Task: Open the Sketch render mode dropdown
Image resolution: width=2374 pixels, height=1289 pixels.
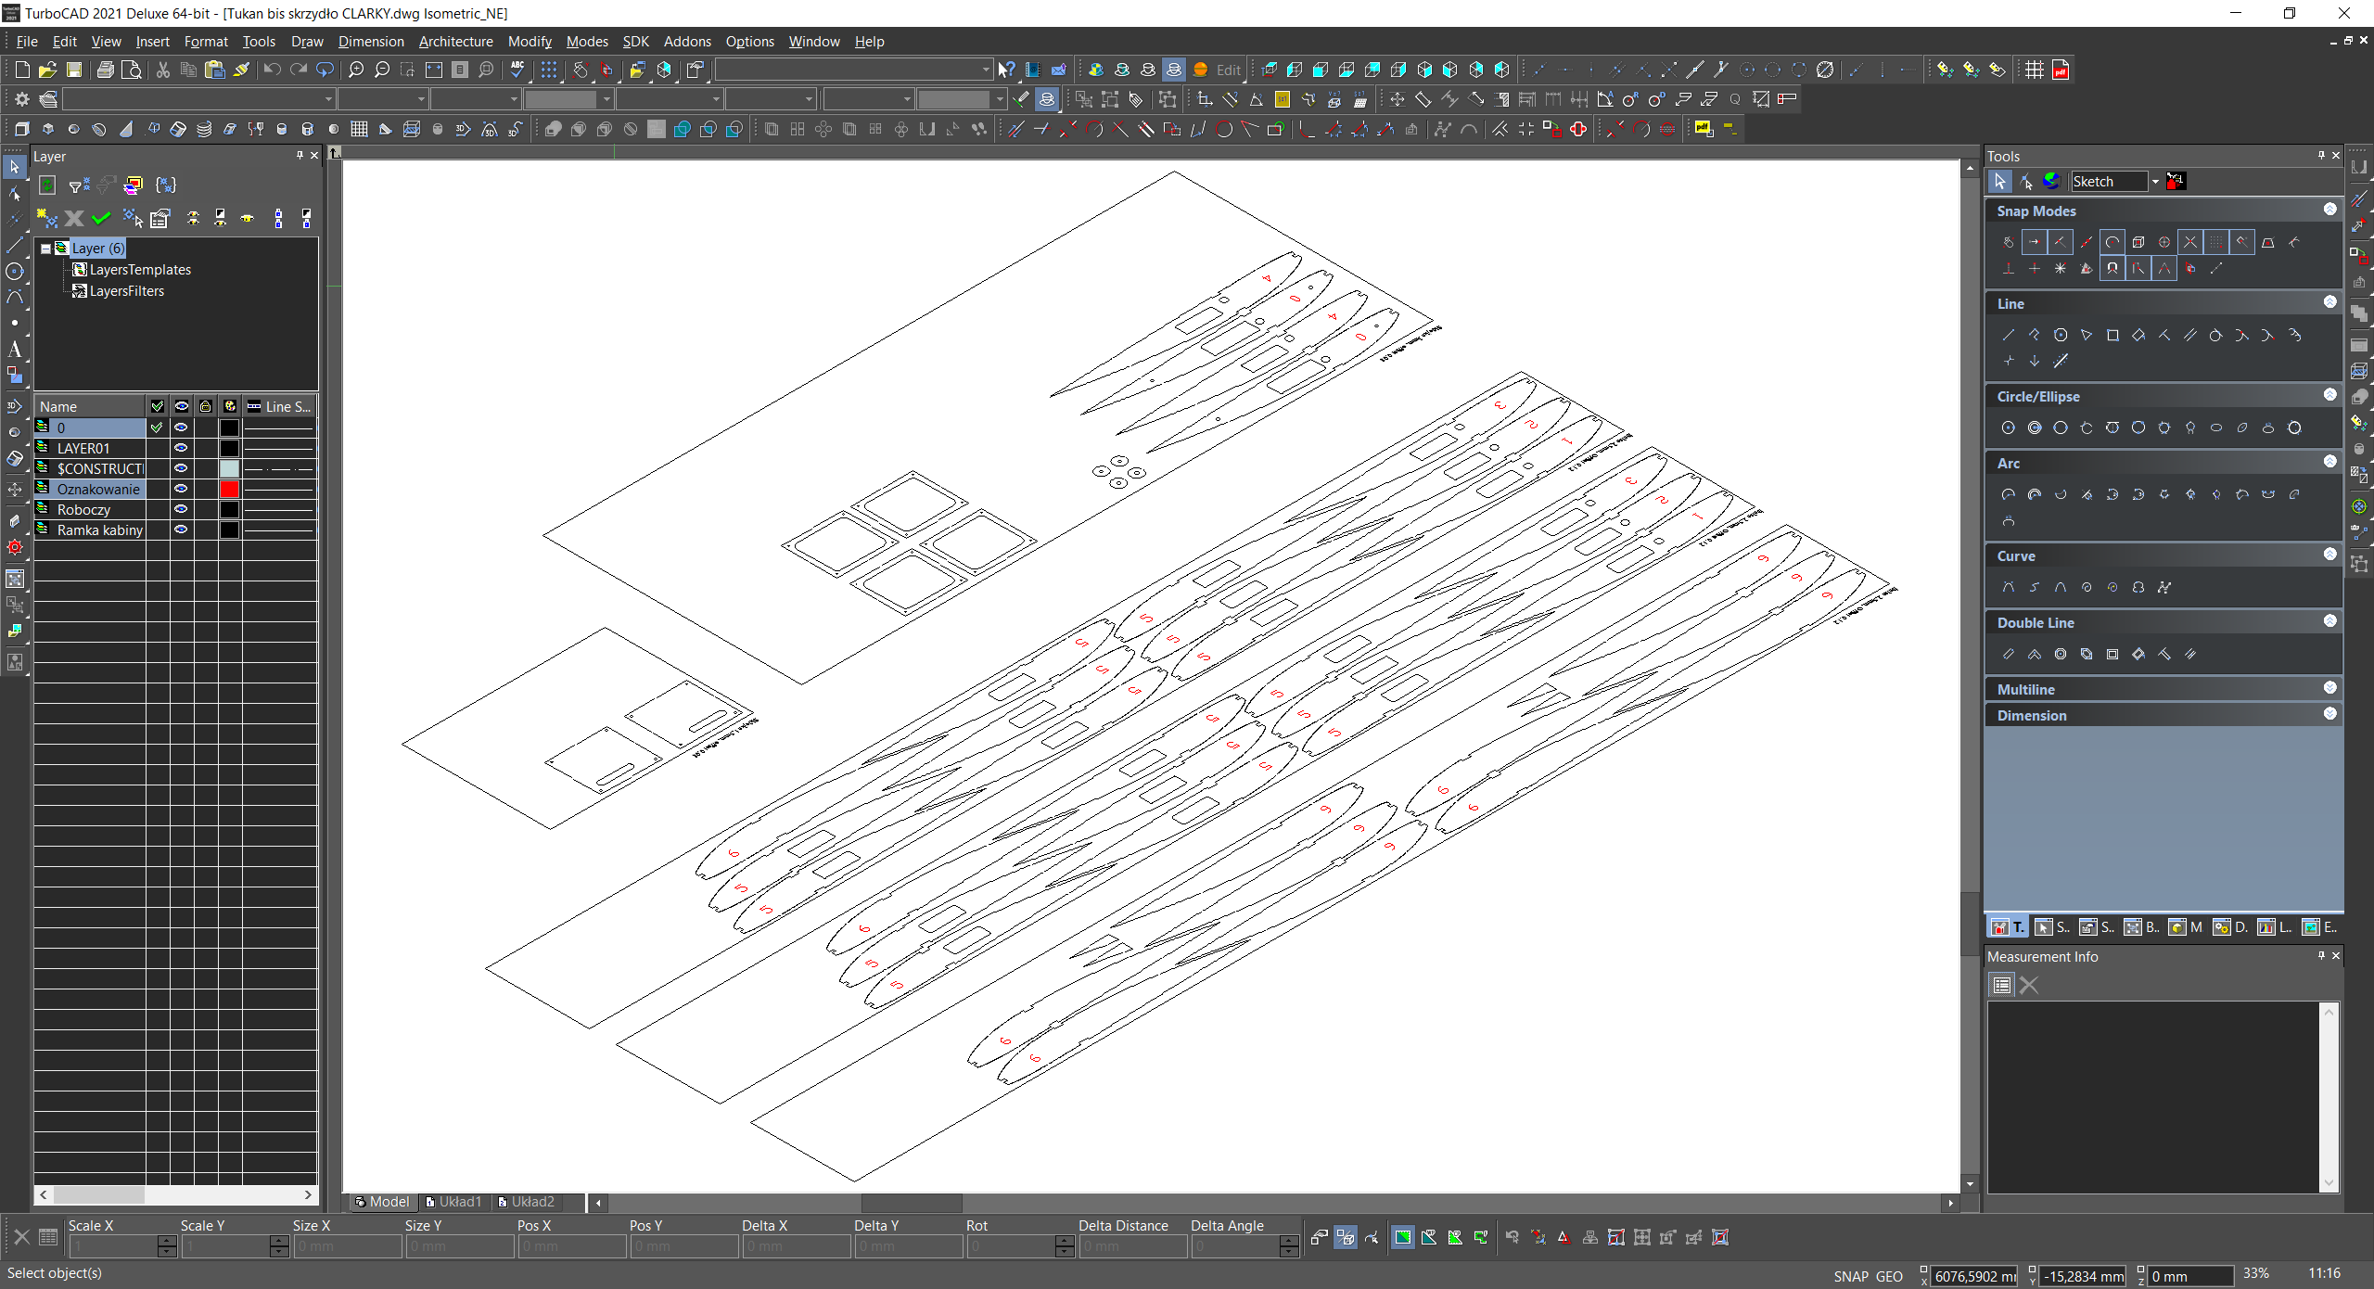Action: pos(2155,182)
